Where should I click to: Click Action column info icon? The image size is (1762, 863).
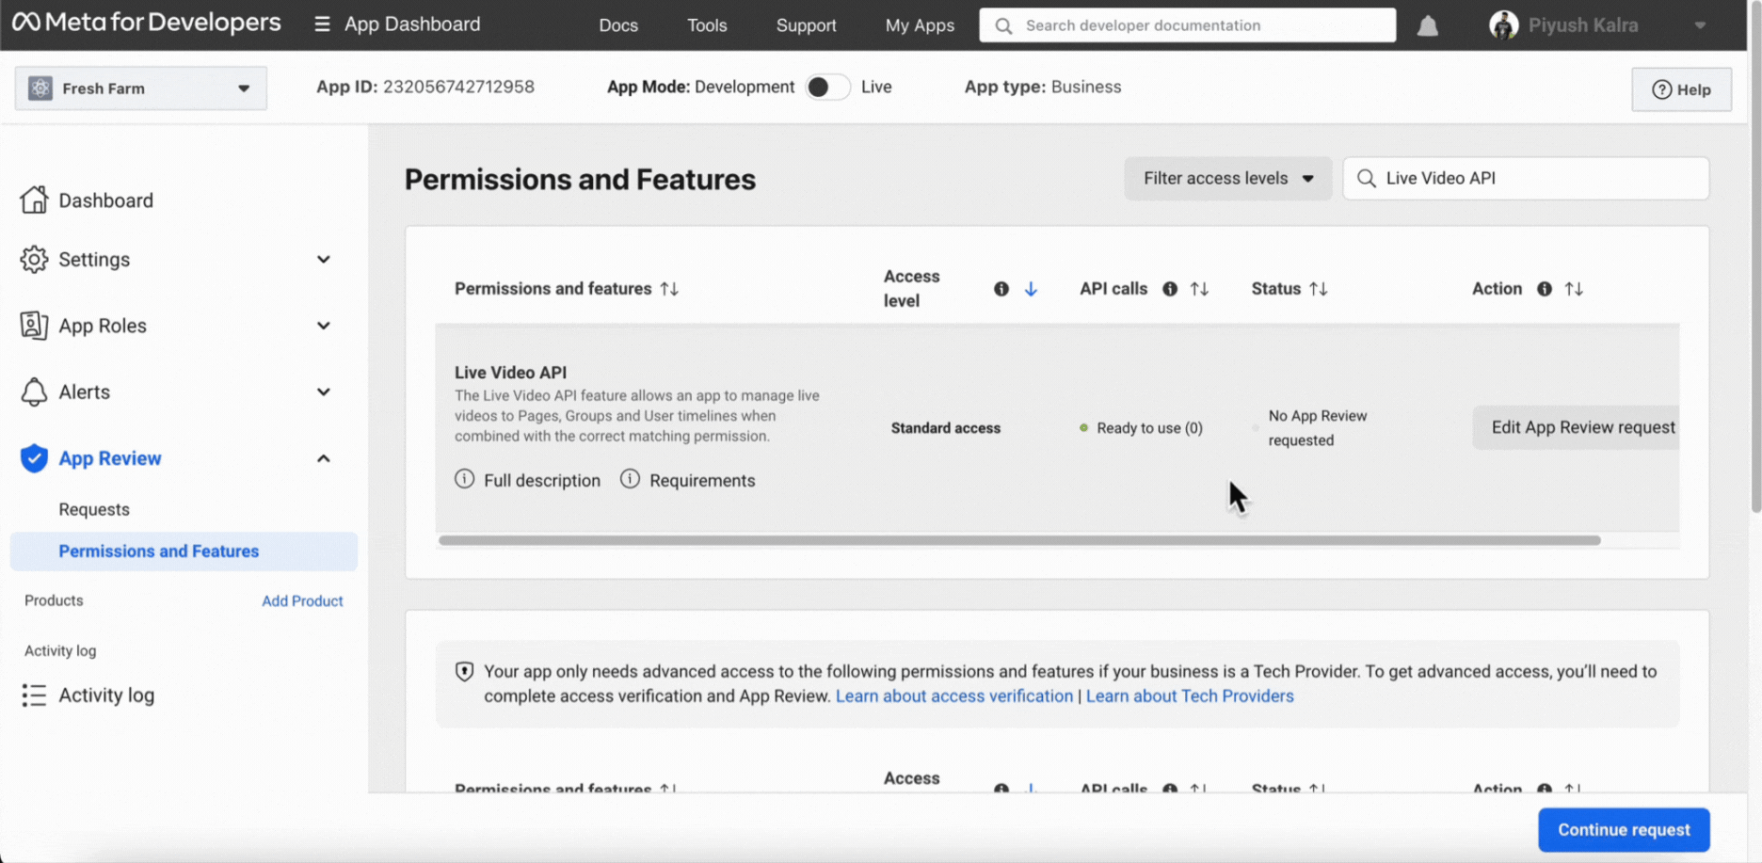[1545, 289]
